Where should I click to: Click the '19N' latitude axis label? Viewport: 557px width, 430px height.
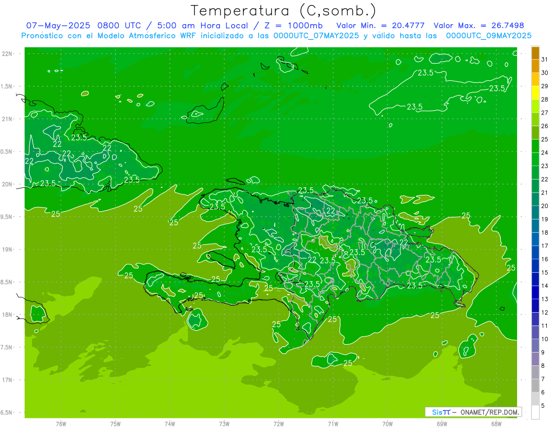click(7, 250)
